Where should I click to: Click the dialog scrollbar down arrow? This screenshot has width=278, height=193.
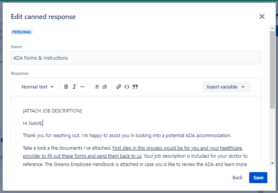(x=272, y=163)
